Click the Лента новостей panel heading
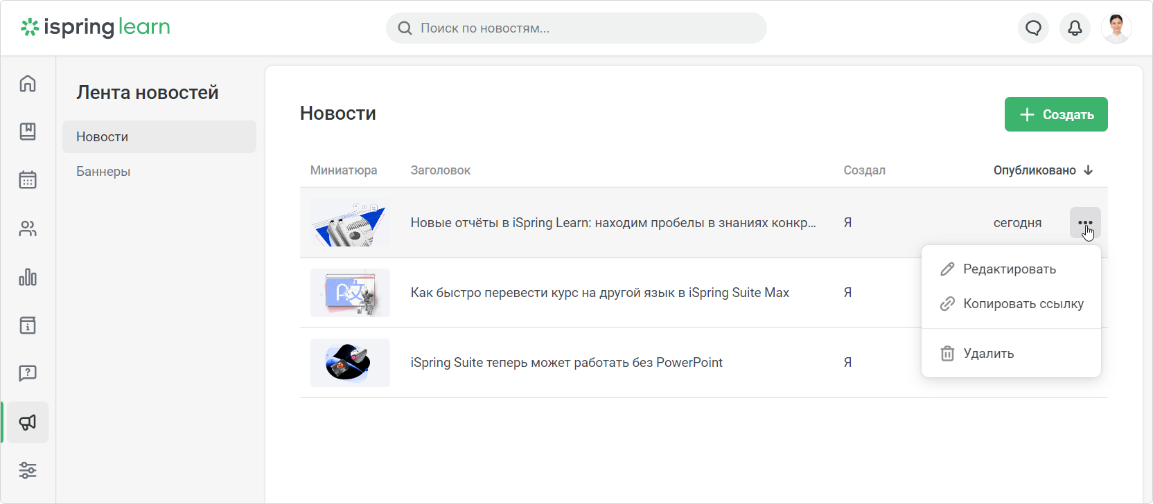This screenshot has height=504, width=1153. pos(148,93)
